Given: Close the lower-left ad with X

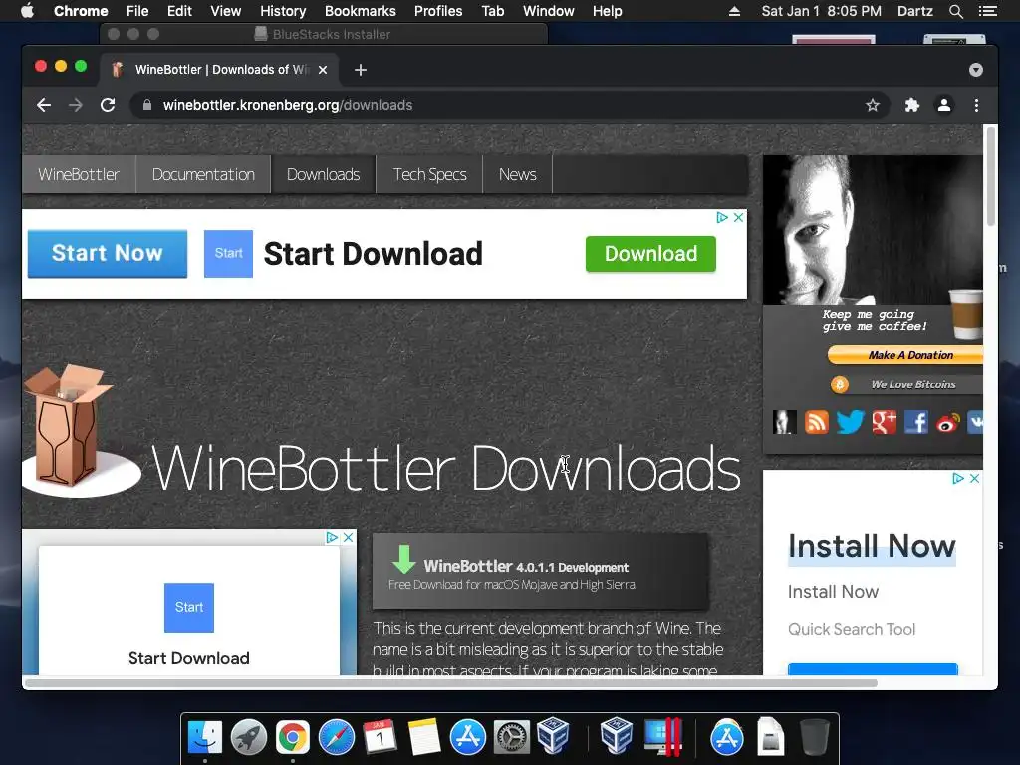Looking at the screenshot, I should (x=348, y=537).
